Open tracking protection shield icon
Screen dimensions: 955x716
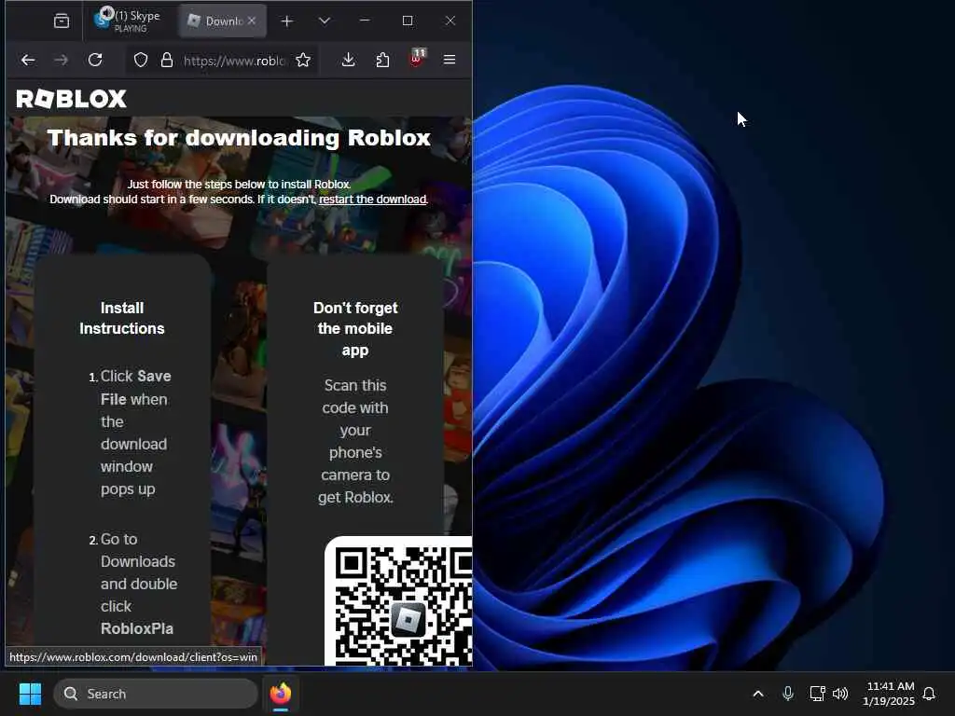tap(141, 60)
